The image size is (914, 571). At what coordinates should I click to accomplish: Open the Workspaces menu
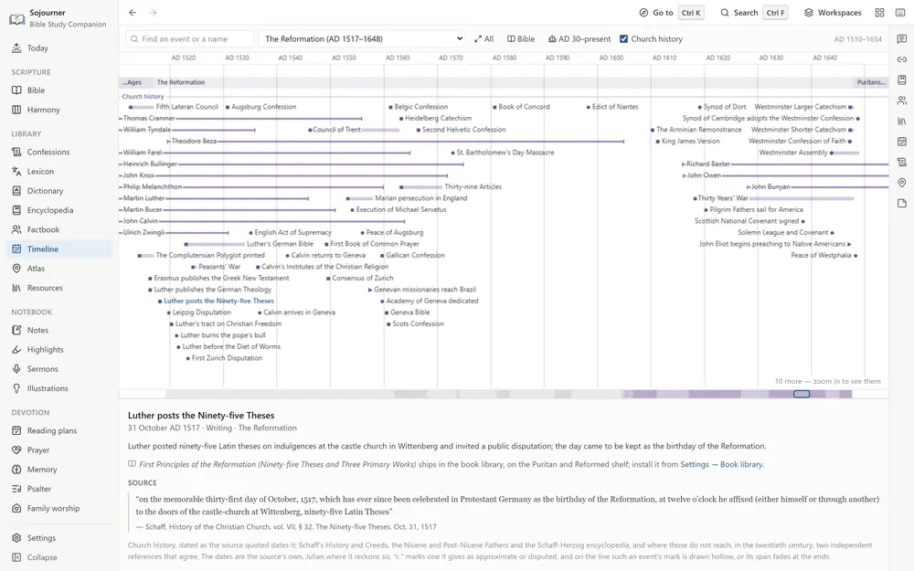click(833, 12)
